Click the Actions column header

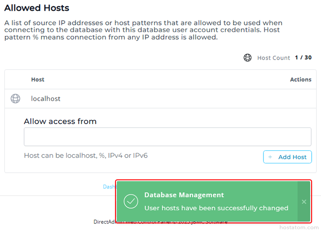[x=300, y=80]
